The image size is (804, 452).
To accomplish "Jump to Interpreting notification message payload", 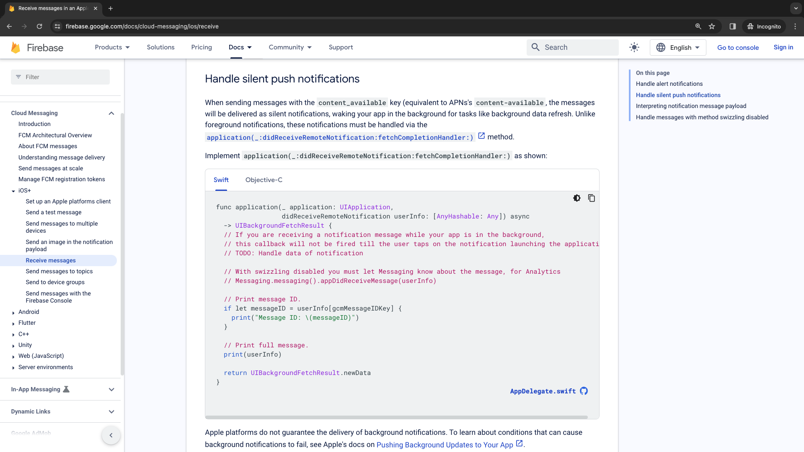I will click(x=691, y=106).
